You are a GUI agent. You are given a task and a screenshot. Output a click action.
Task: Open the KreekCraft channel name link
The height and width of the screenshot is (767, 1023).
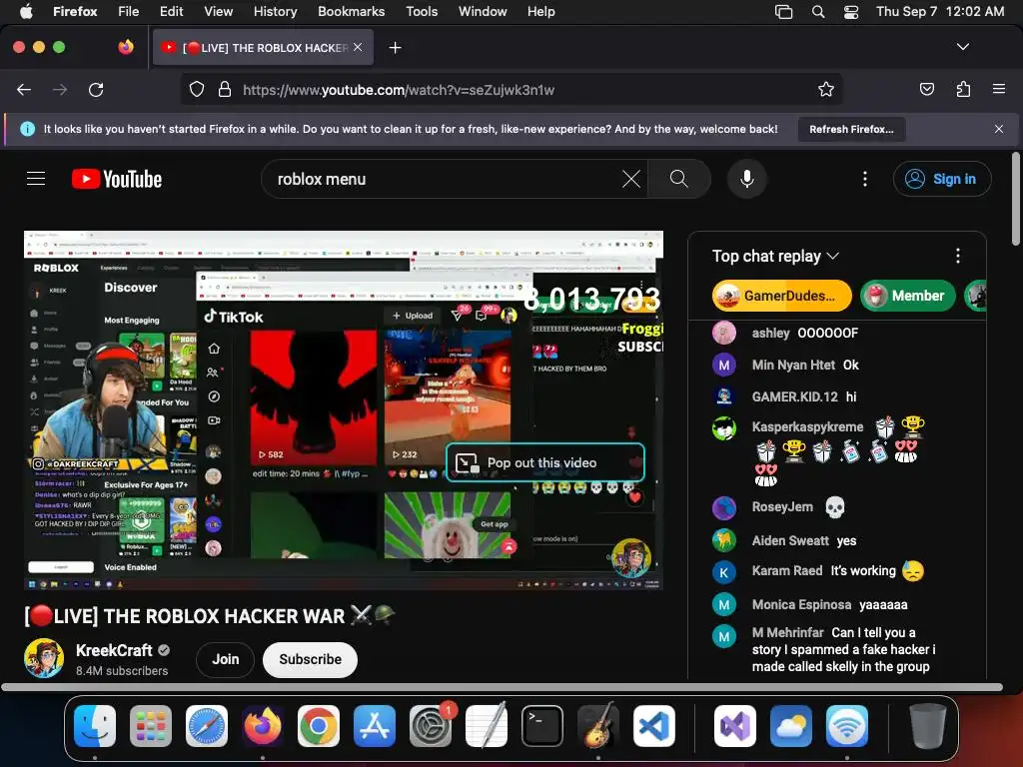[x=114, y=650]
